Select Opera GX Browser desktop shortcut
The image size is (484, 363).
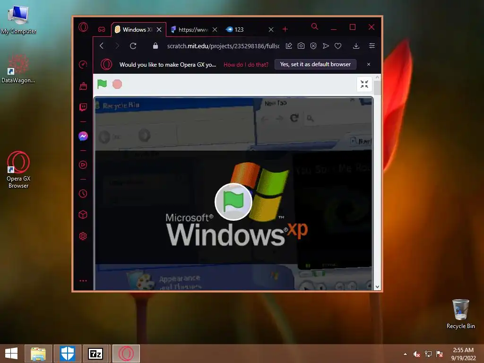coord(18,170)
